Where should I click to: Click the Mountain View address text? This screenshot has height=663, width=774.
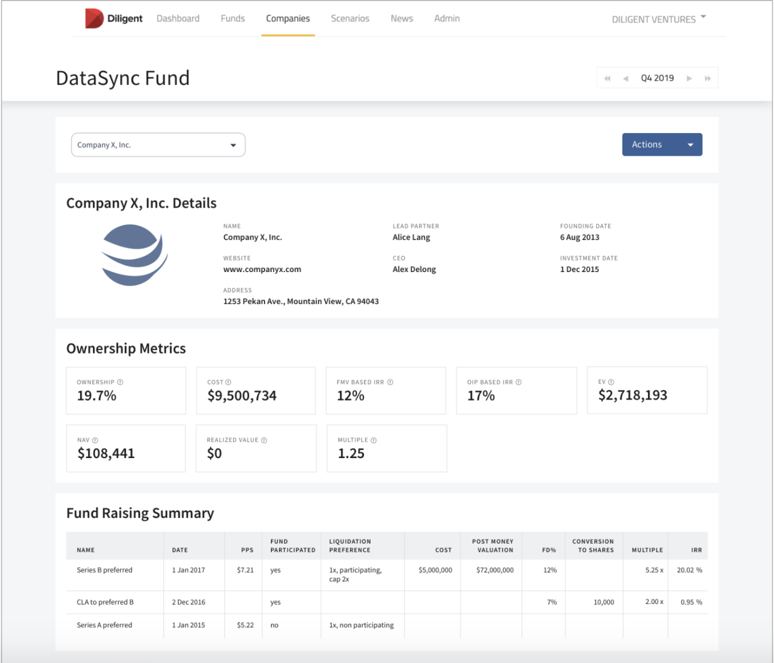click(301, 301)
